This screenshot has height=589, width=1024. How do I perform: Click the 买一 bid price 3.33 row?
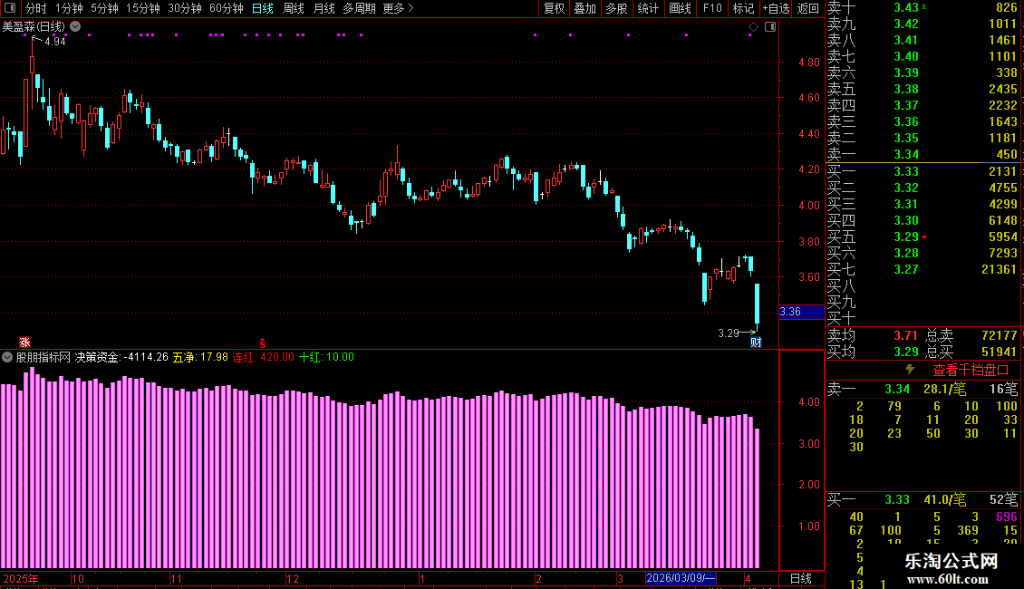click(923, 171)
